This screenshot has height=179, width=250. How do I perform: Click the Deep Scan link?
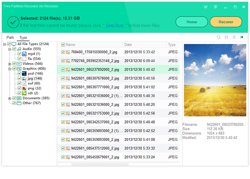click(x=115, y=25)
